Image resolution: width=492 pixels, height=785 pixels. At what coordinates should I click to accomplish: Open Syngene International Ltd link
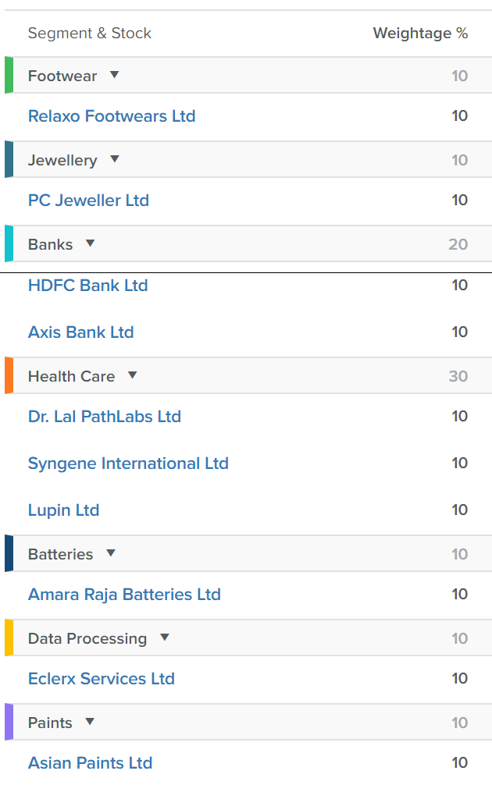(128, 464)
